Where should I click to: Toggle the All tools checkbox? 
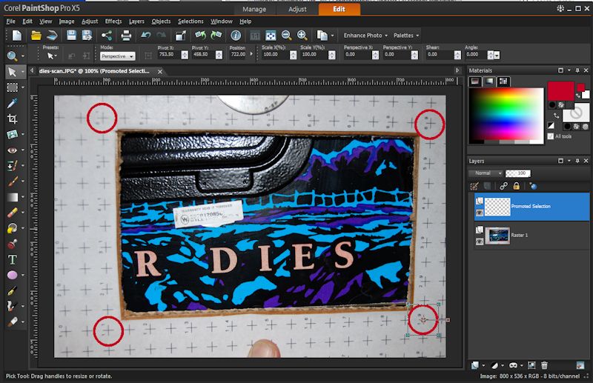click(x=550, y=136)
